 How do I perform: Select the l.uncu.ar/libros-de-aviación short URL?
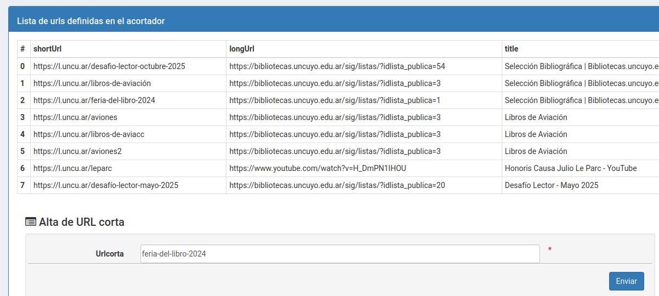tap(92, 83)
